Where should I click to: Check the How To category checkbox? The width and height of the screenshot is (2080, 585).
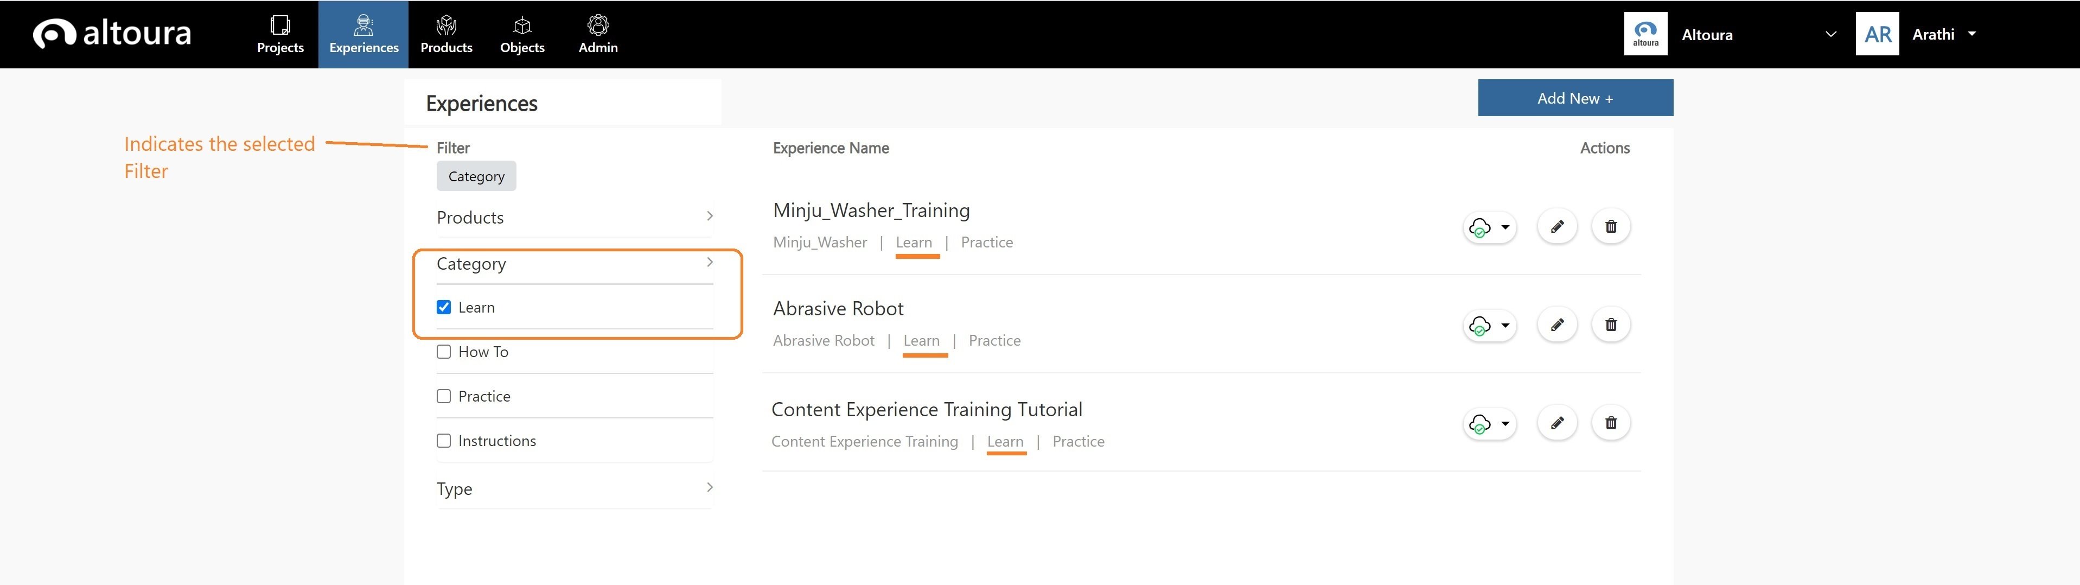click(443, 352)
